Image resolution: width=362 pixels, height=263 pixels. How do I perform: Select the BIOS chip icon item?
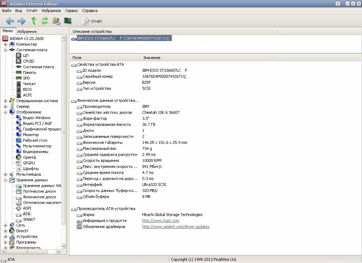(x=19, y=89)
